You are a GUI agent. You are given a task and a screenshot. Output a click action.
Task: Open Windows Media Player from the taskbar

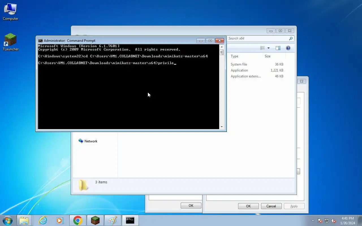tap(60, 220)
